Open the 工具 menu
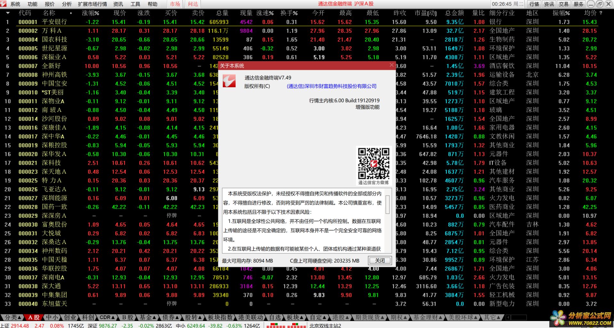The width and height of the screenshot is (614, 328). [135, 4]
